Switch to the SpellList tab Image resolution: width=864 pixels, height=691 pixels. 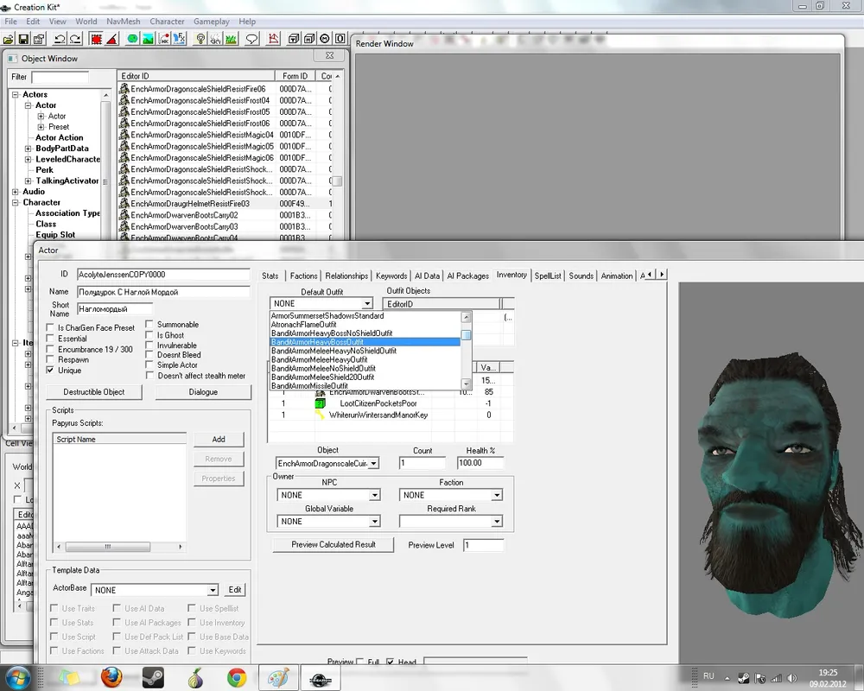point(548,276)
